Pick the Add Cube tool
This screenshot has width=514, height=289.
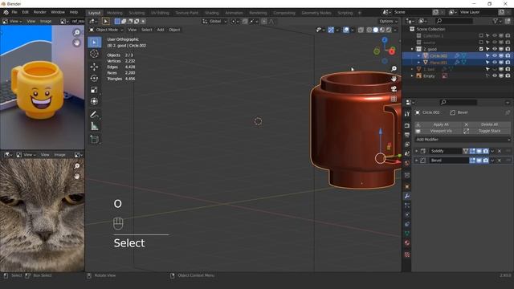pos(95,139)
